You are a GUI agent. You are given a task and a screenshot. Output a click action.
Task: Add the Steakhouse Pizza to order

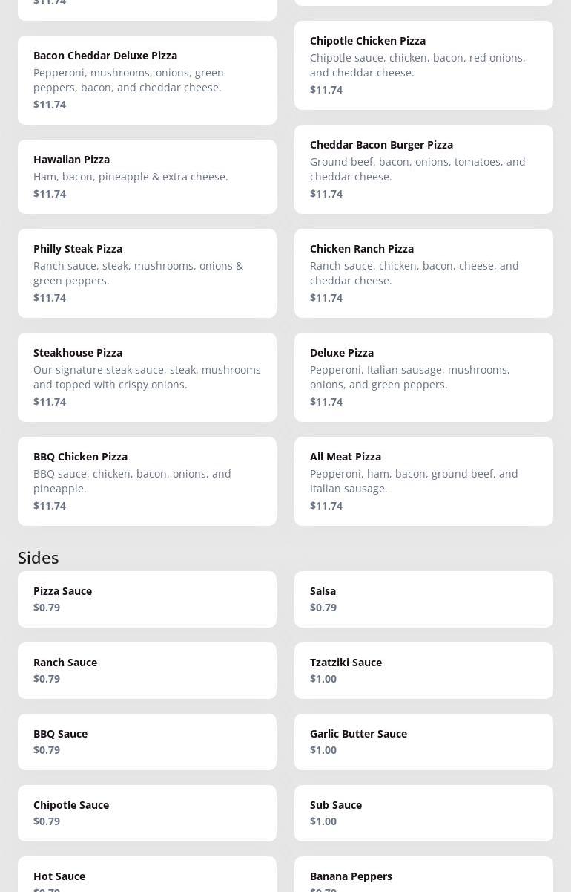pos(147,377)
